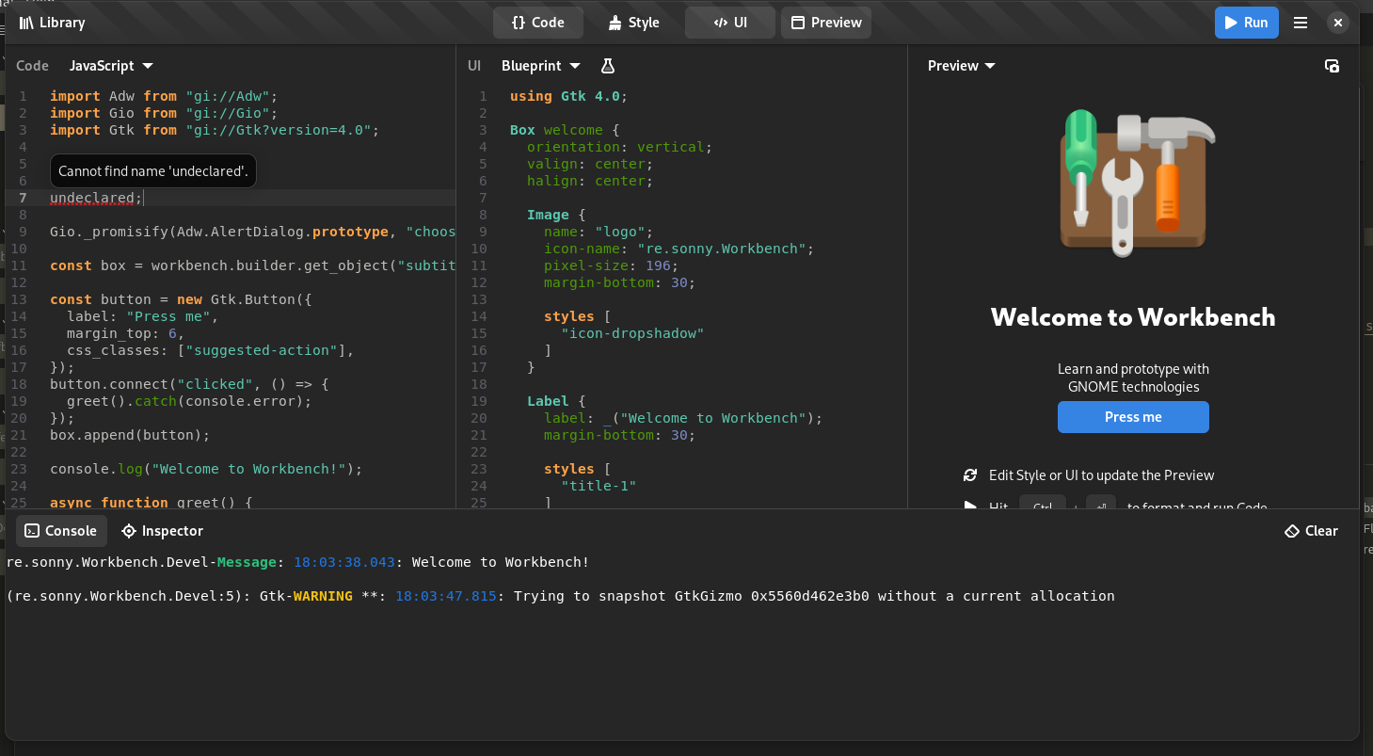
Task: Click code line 'box.append(button);'
Action: click(x=130, y=435)
